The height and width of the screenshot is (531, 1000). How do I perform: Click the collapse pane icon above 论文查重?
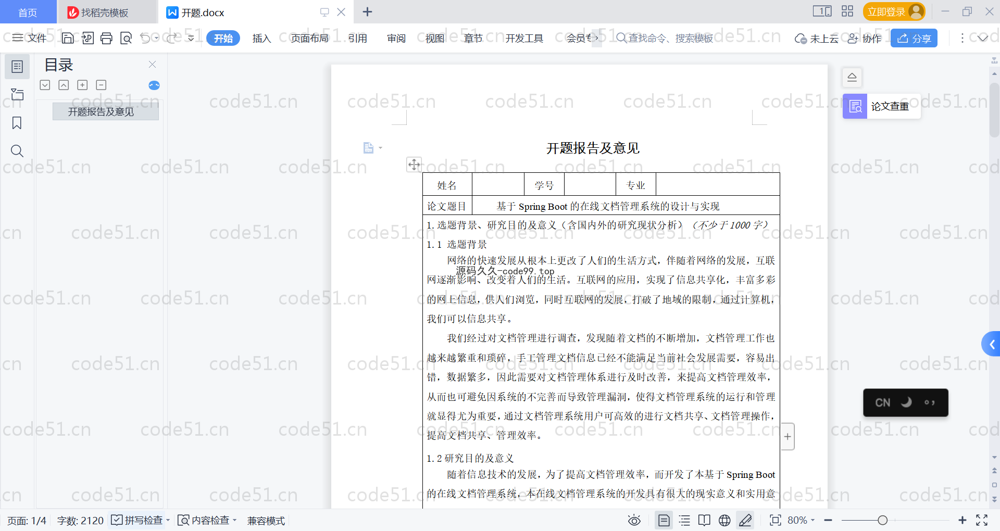tap(852, 78)
